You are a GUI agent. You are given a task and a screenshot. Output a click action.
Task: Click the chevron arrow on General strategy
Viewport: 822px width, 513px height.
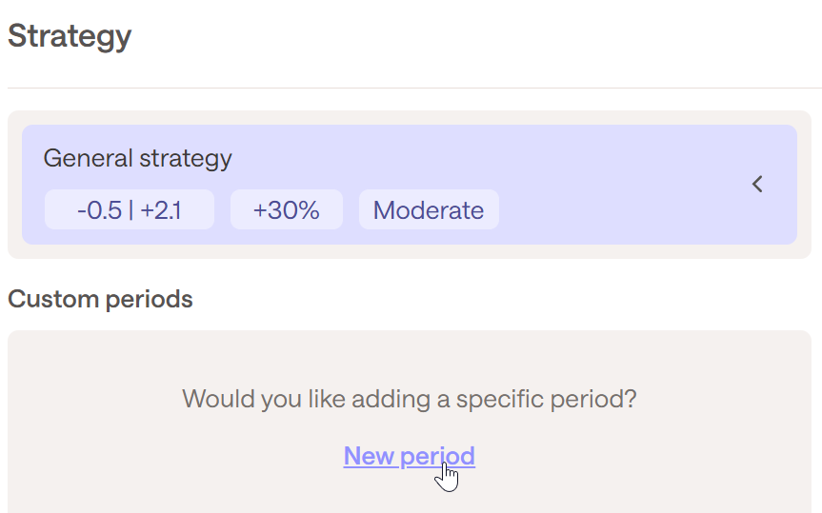(757, 185)
